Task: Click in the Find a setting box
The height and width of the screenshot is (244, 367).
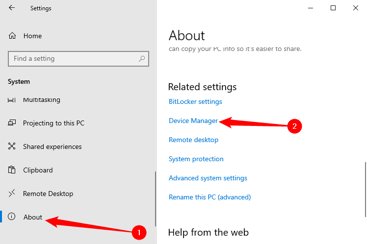Action: 74,59
